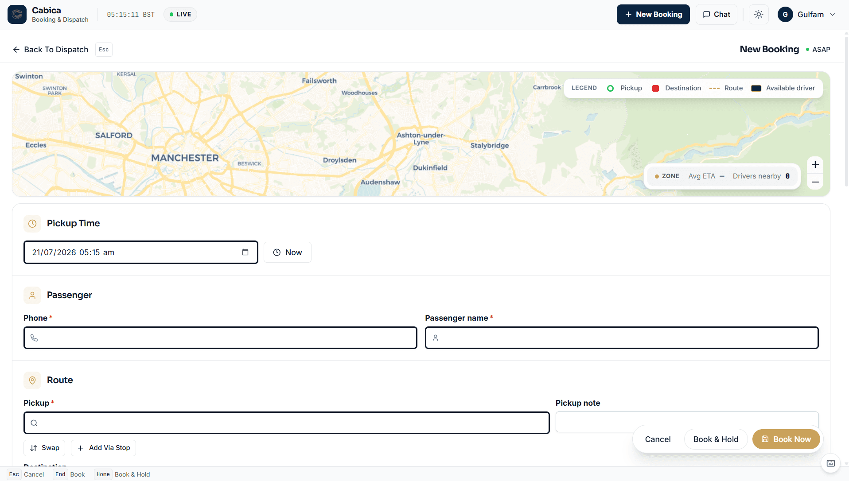Click the Esc Cancel shortcut in footer

point(26,474)
